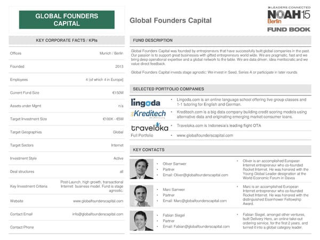This screenshot has height=240, width=320.
Task: Click the Global Founders Capital page title
Action: 171,21
